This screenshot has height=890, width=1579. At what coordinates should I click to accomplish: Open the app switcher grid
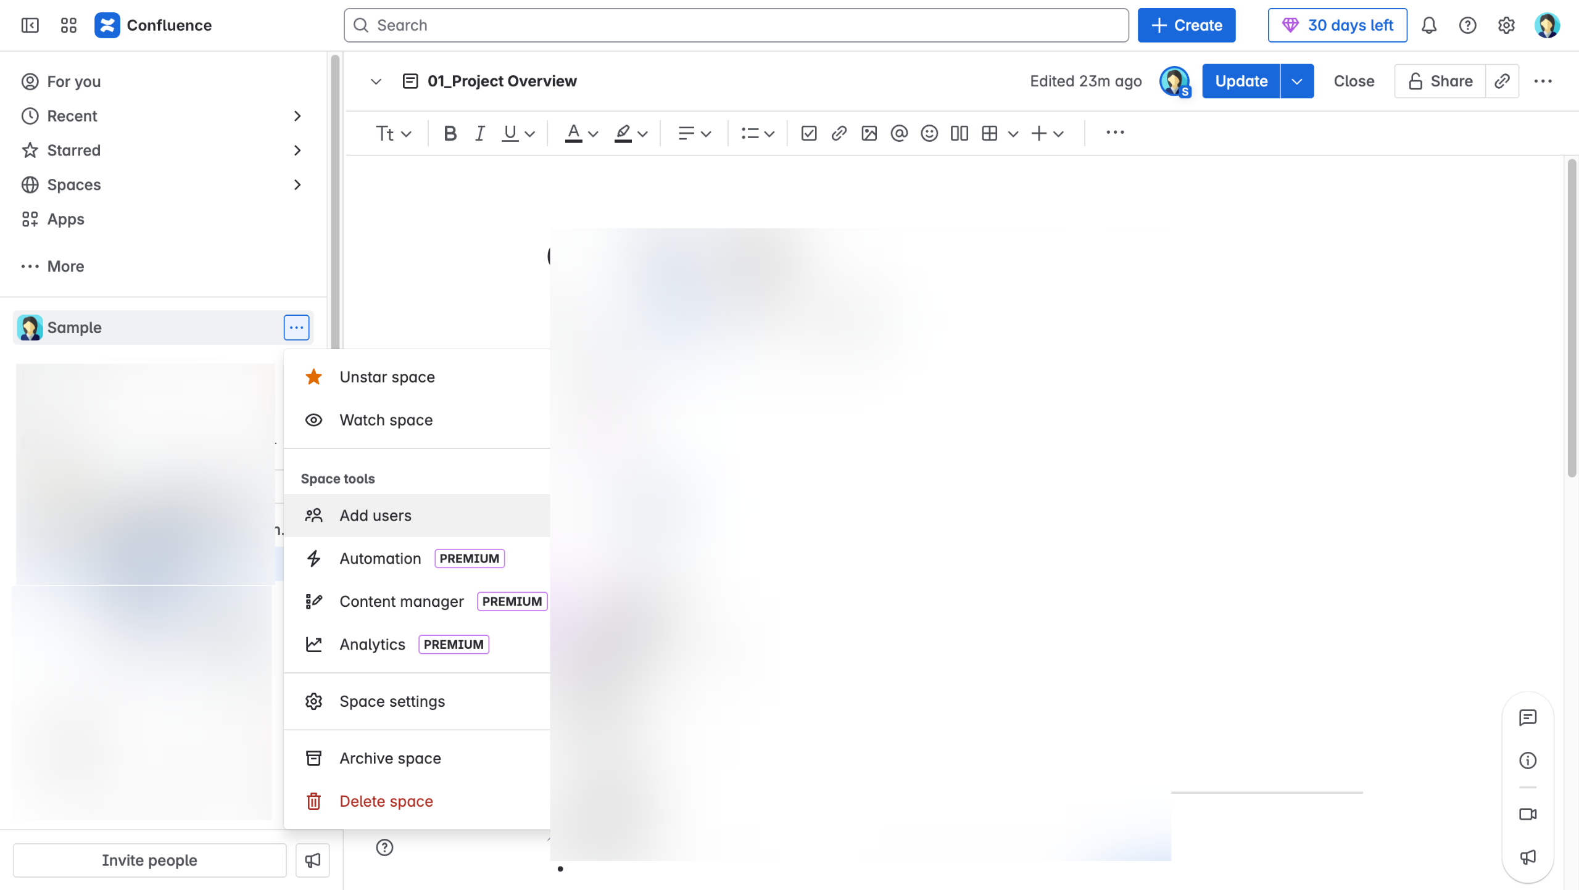68,25
